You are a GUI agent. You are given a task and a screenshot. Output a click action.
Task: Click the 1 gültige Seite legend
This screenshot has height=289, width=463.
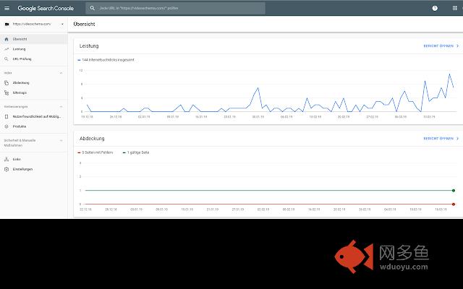point(136,152)
